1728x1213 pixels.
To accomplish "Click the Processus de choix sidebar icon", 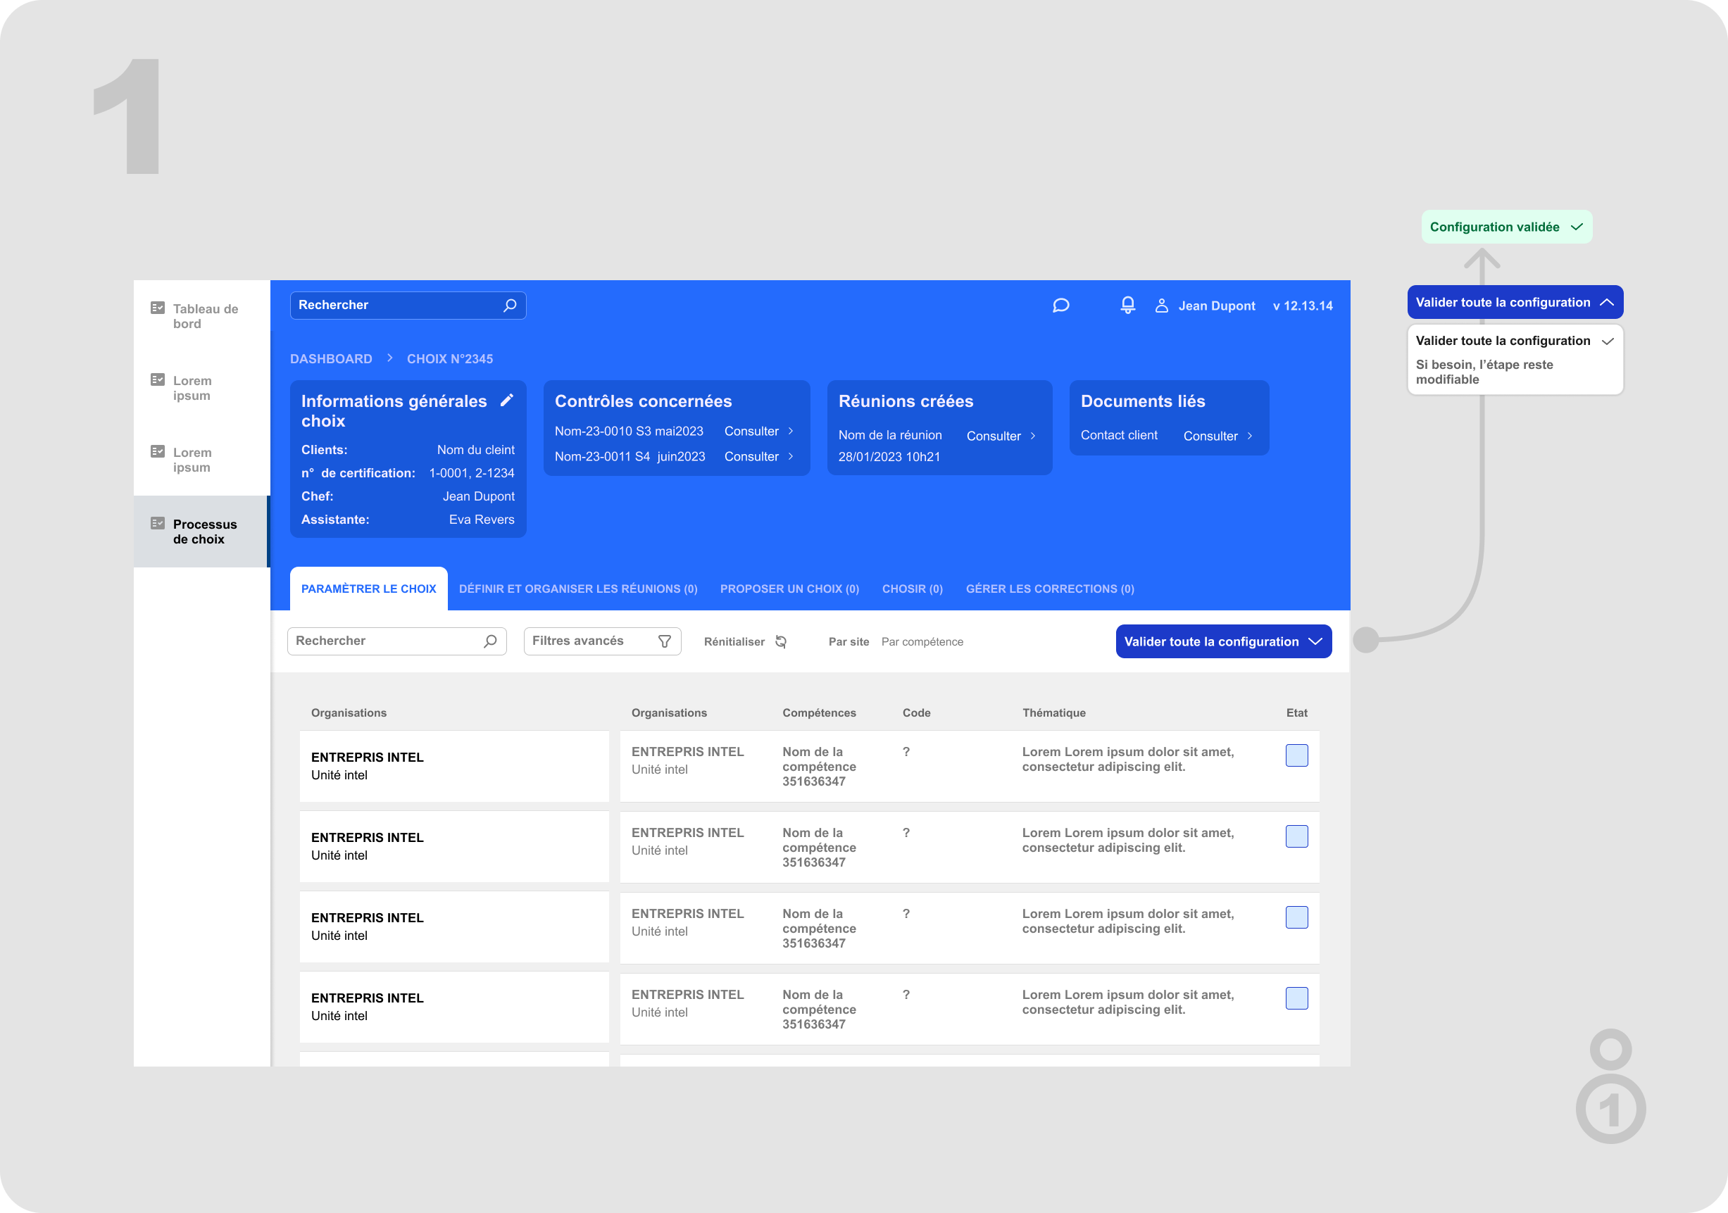I will pos(157,523).
